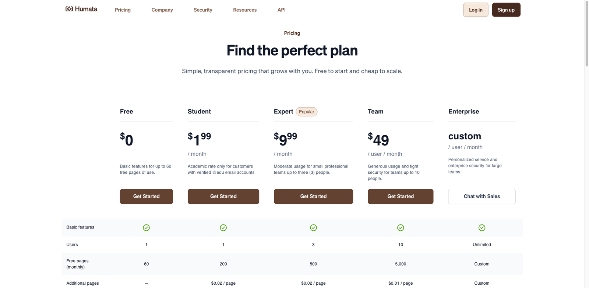Image resolution: width=589 pixels, height=288 pixels.
Task: Open the API nav link
Action: point(281,10)
